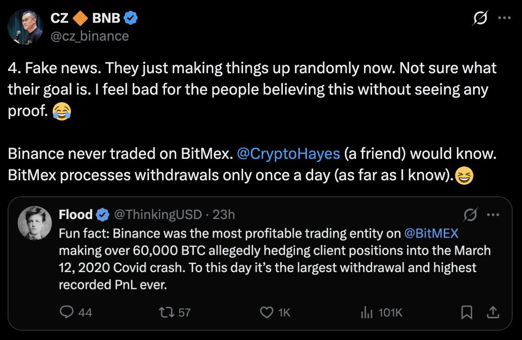Open the @ThinkingUSD handle
This screenshot has width=522, height=340.
coord(158,215)
